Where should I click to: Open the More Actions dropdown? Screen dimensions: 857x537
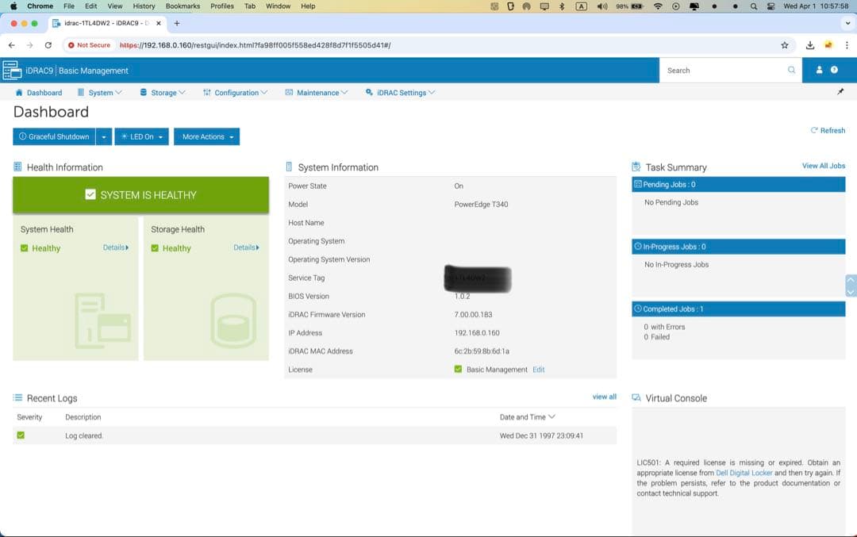[206, 136]
